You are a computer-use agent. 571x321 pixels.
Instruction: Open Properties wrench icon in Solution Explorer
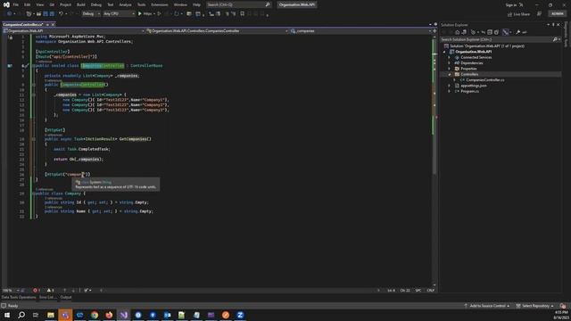pyautogui.click(x=517, y=32)
